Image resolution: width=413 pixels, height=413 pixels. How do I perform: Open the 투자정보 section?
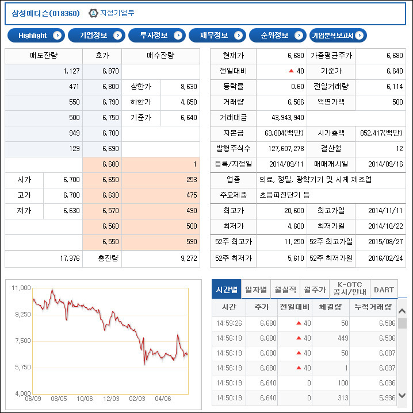(x=157, y=35)
